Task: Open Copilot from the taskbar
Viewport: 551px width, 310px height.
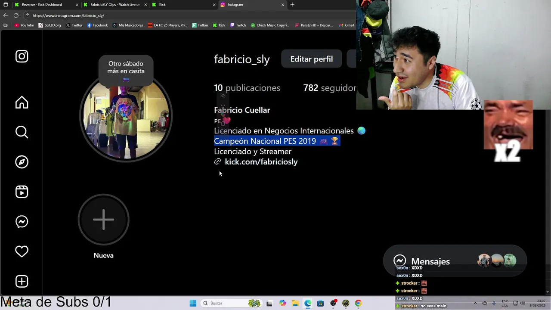Action: pos(282,303)
